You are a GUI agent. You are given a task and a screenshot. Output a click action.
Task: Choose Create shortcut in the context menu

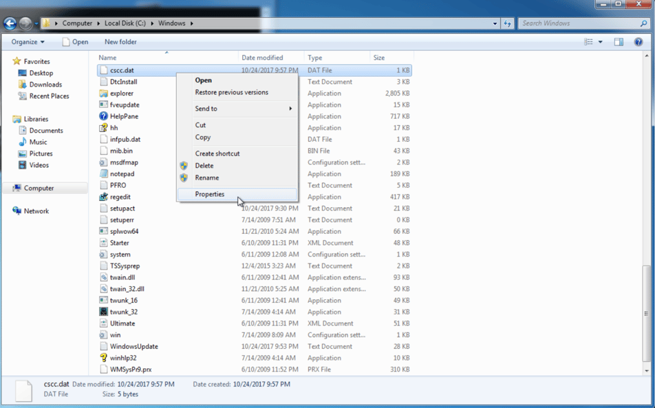coord(237,153)
